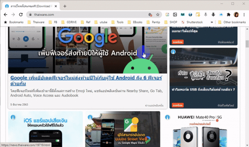
Task: Click the forward navigation arrow
Action: pyautogui.click(x=13, y=15)
